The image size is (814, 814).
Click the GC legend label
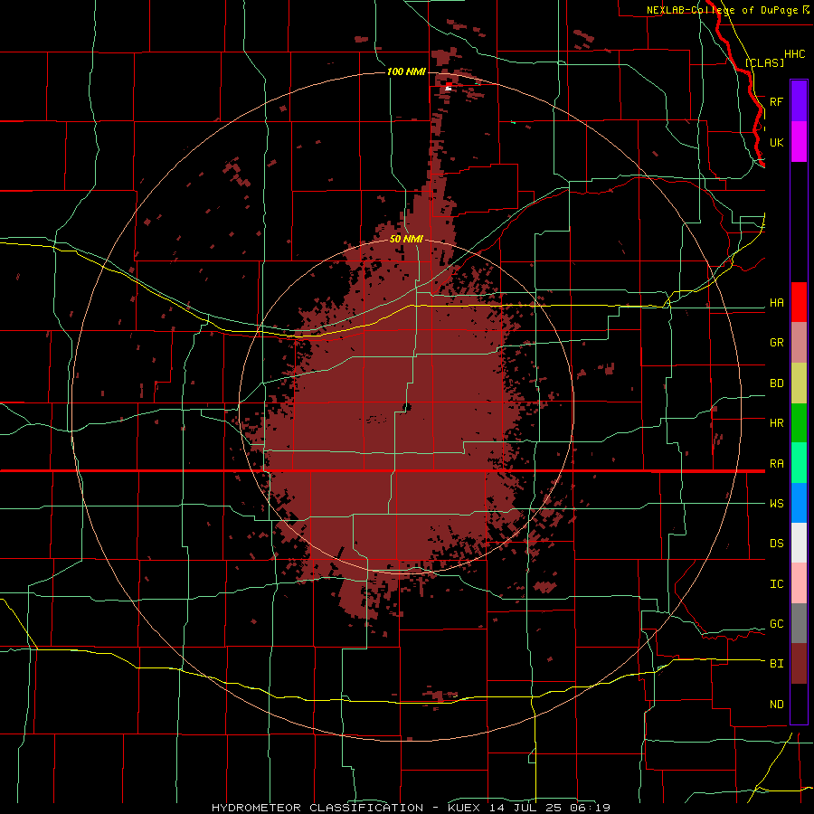777,624
